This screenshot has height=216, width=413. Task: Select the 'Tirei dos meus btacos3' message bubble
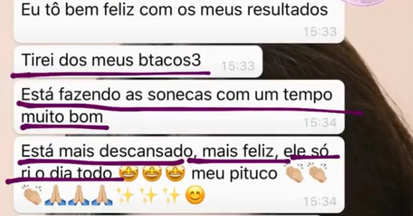pos(138,62)
